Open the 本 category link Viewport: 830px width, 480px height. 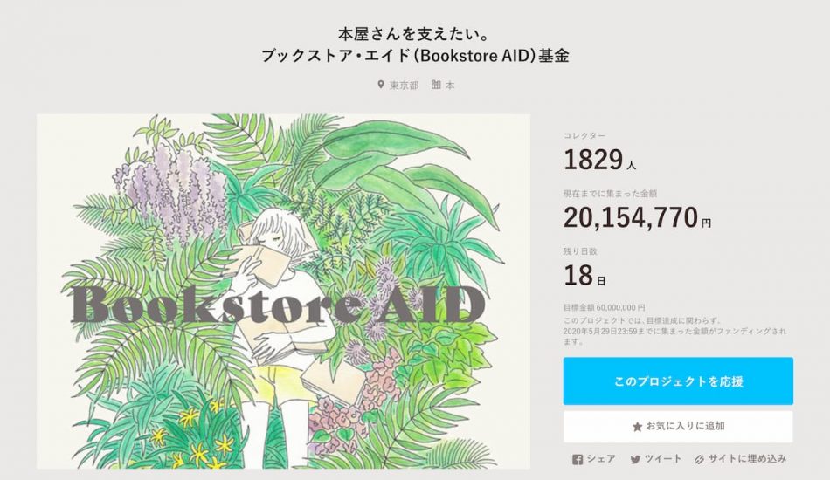coord(449,86)
